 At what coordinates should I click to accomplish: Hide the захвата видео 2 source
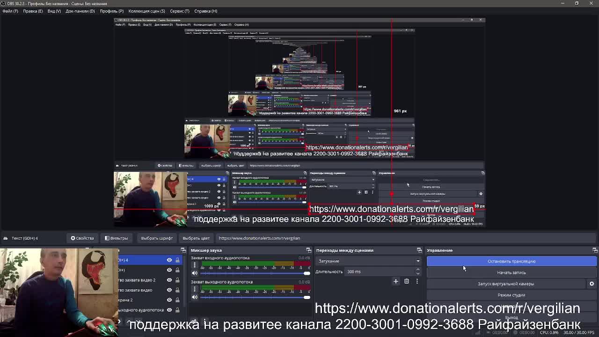pos(169,280)
